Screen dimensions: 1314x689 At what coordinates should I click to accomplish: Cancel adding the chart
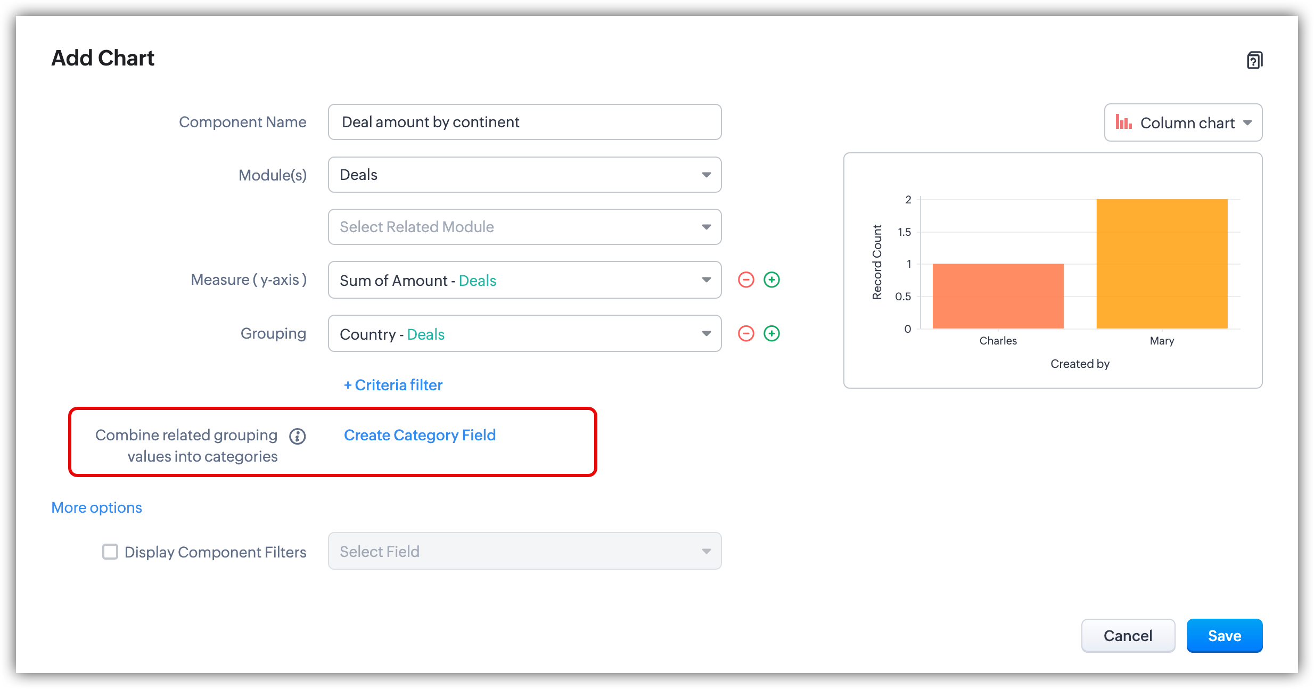1128,636
